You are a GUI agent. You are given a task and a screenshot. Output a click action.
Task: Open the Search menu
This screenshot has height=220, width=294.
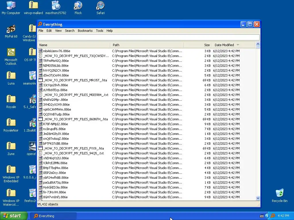[x=70, y=31]
